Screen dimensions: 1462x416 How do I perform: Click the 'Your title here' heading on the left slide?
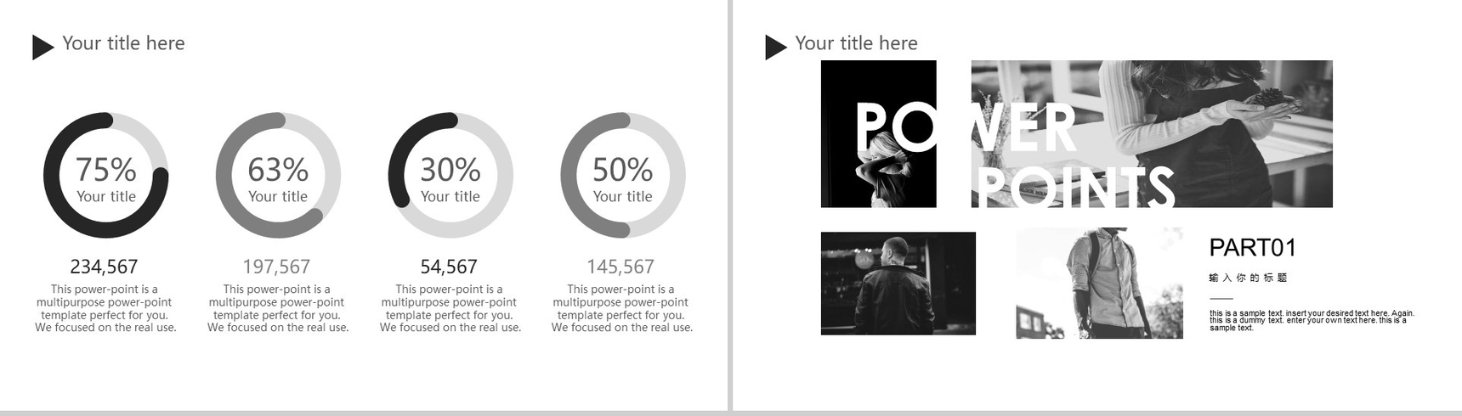[x=123, y=43]
